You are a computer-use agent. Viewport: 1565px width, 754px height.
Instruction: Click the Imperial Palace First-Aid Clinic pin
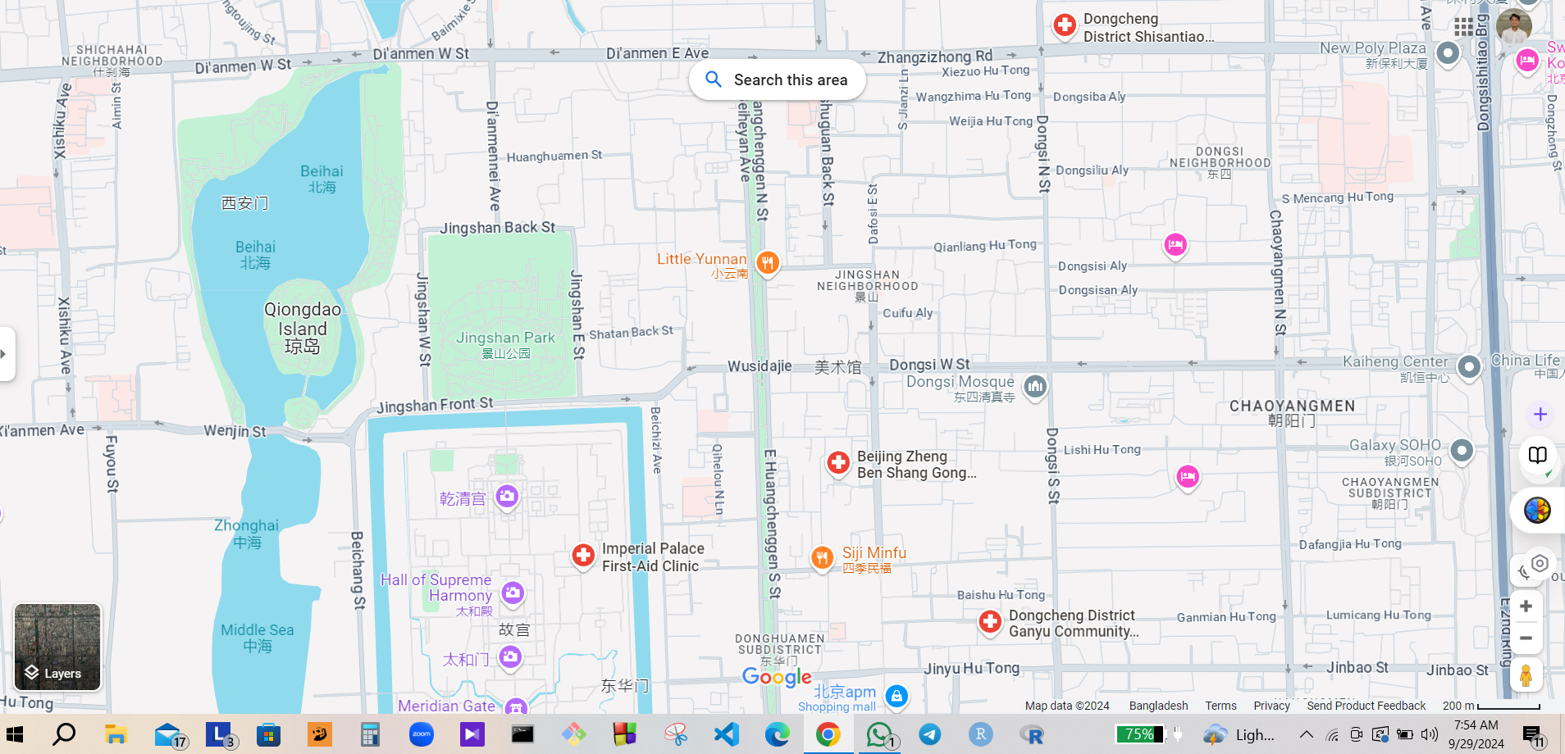(x=583, y=556)
